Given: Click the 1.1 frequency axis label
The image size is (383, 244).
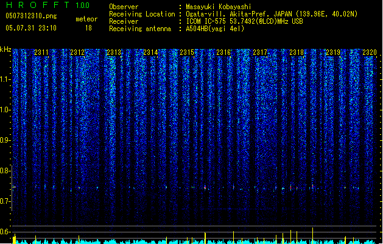Looking at the screenshot, I should point(5,79).
